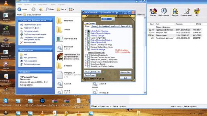Click Explorer vertical scrollbar down arrow
This screenshot has width=207, height=116.
click(145, 93)
